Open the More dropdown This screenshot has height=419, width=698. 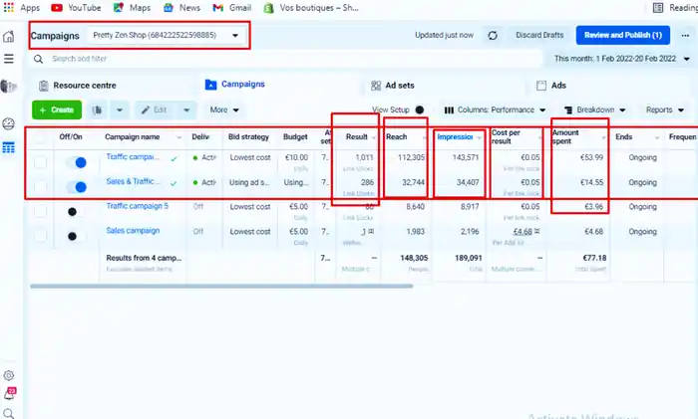(224, 109)
